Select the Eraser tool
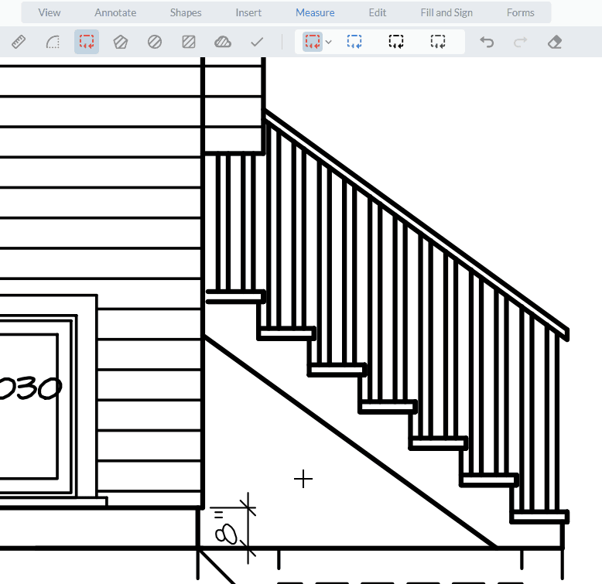 tap(555, 42)
